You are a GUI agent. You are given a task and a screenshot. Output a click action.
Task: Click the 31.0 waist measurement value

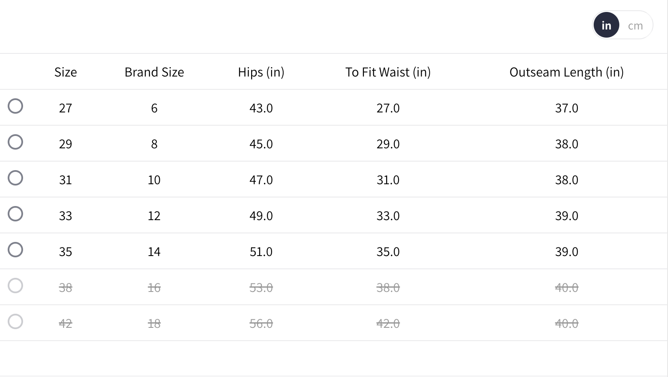pos(388,180)
